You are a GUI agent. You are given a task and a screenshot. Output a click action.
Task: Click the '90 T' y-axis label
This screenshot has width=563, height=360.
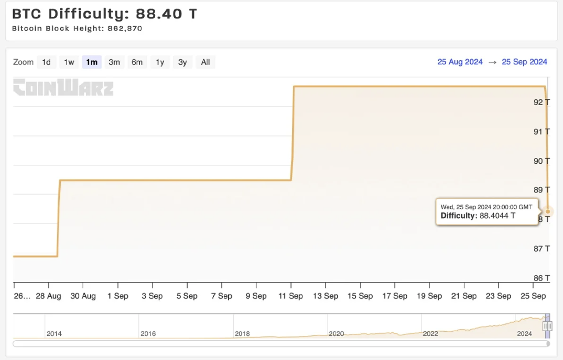(542, 161)
